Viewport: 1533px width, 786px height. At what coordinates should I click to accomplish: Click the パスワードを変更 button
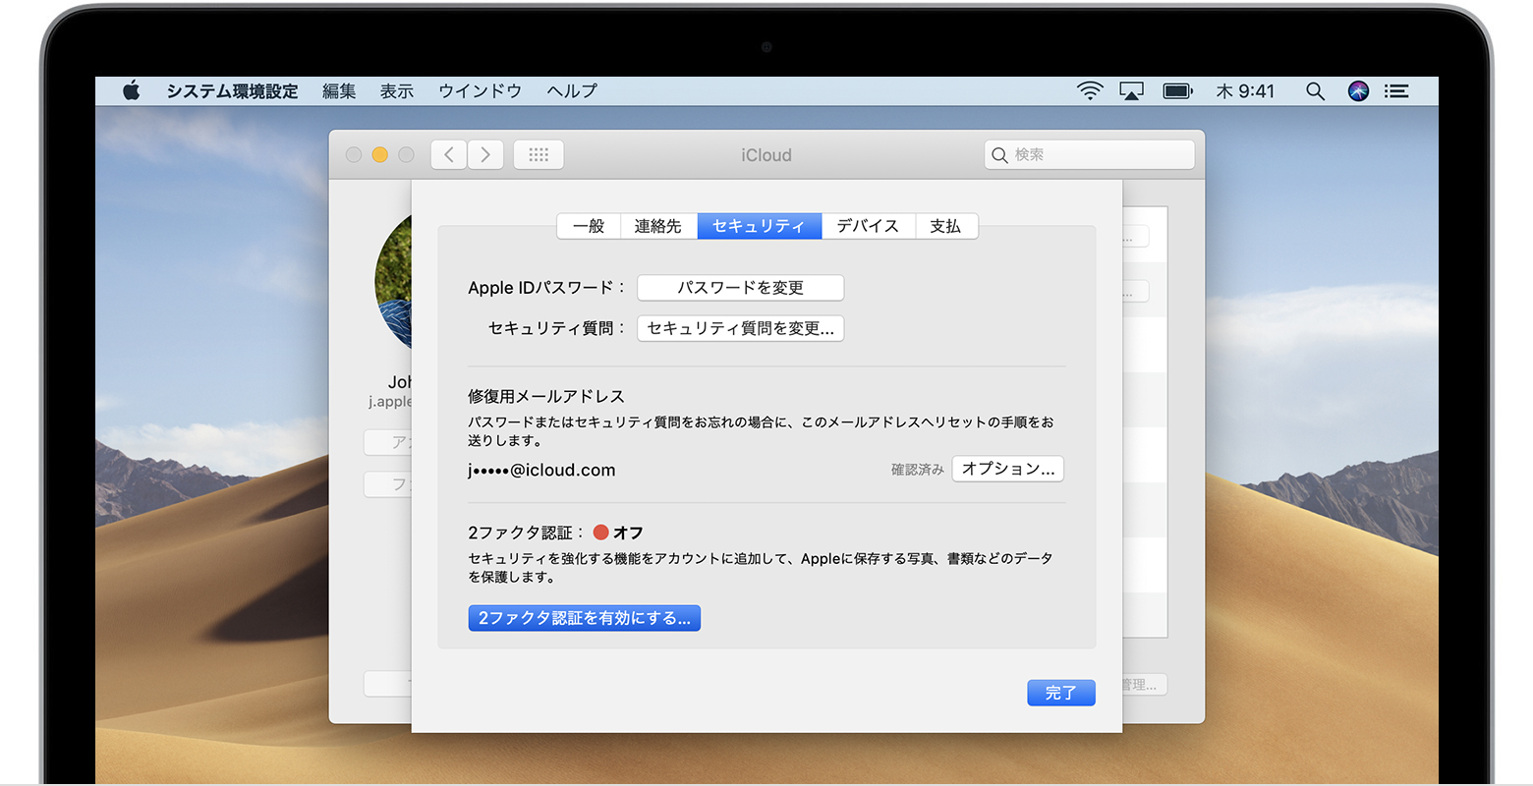[740, 288]
